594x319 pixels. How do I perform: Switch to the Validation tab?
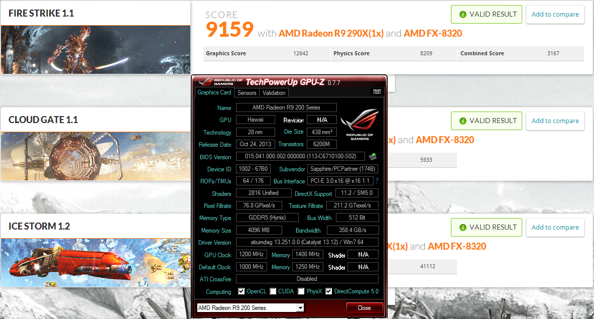point(274,92)
